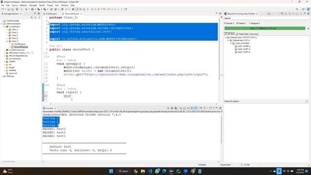This screenshot has height=175, width=311.
Task: Click Debug link above openApp method
Action: pos(71,60)
